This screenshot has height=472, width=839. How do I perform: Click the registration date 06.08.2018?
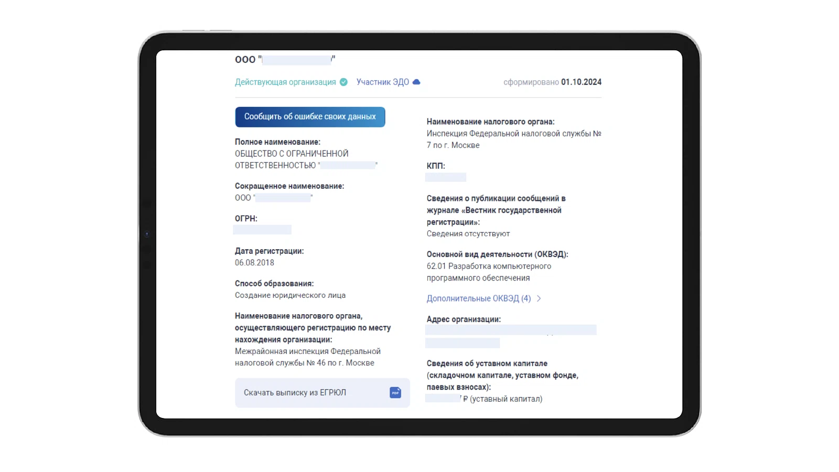tap(254, 263)
